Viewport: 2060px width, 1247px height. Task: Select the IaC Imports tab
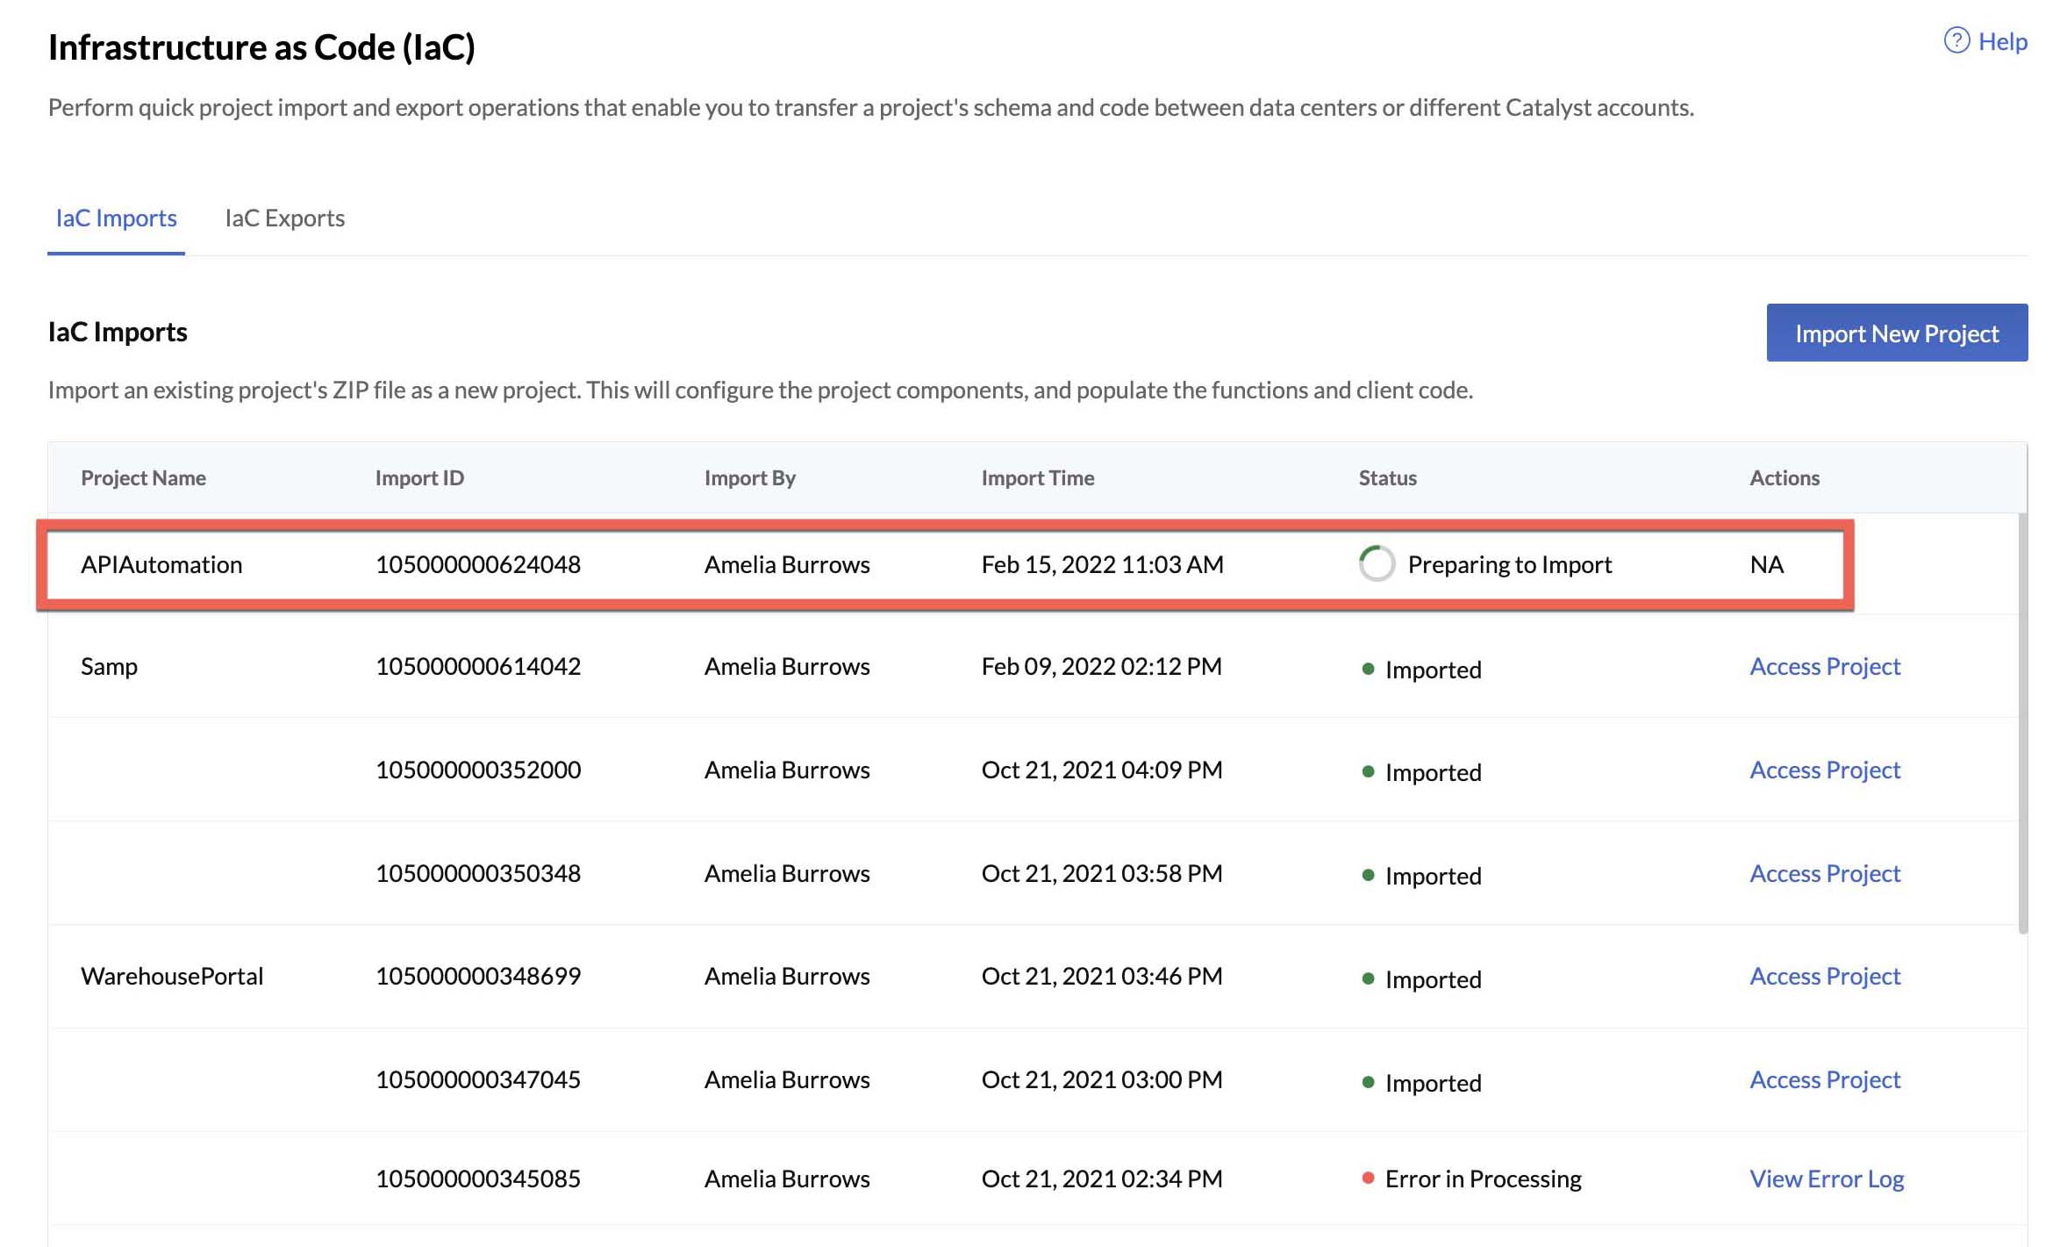[116, 219]
